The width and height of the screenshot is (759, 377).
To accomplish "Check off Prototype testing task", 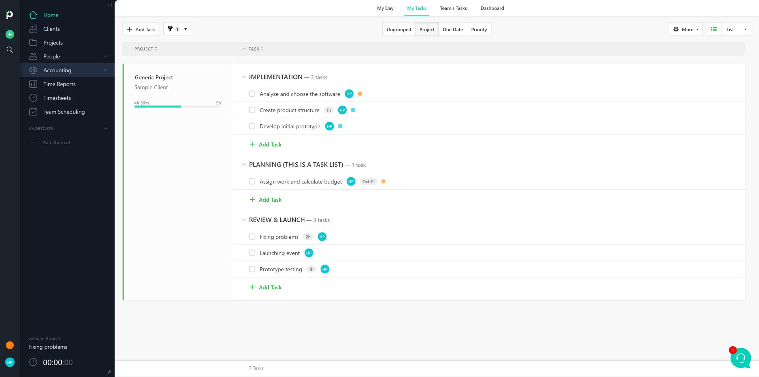I will [252, 269].
